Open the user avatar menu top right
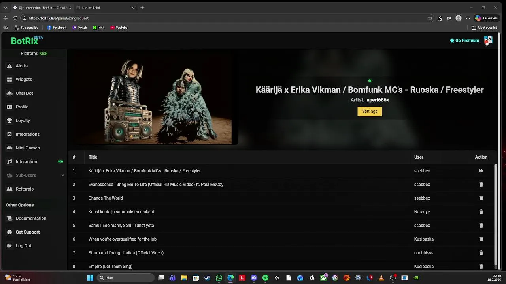The height and width of the screenshot is (284, 506). (488, 40)
